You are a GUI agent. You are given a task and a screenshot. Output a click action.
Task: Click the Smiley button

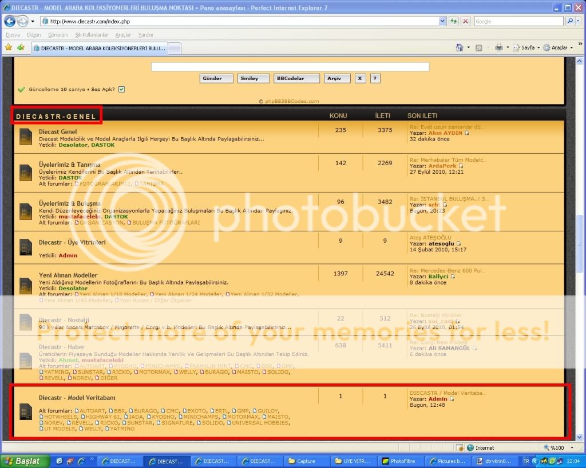pos(253,78)
